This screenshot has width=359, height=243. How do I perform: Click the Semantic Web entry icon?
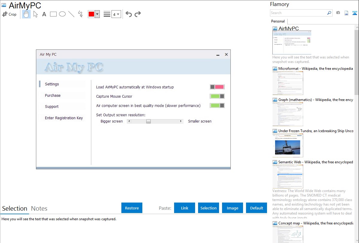(275, 162)
